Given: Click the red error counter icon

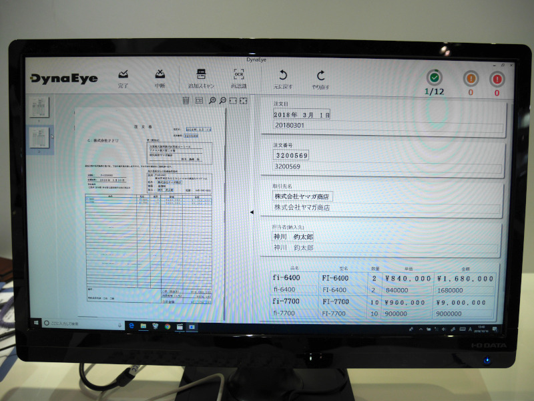Looking at the screenshot, I should click(497, 80).
